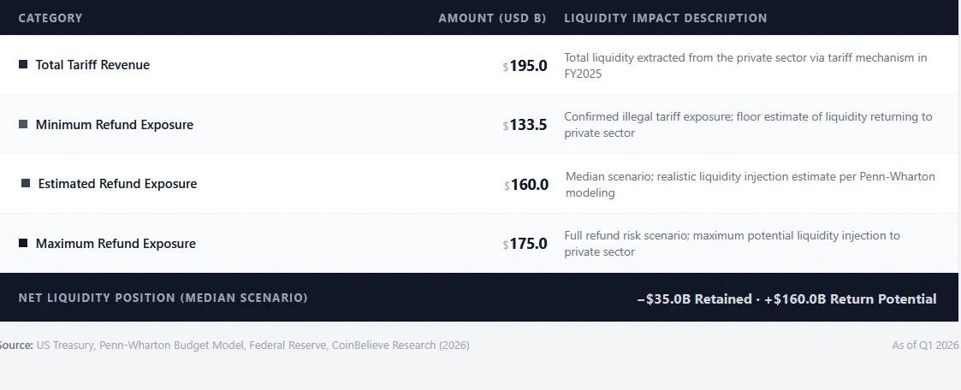This screenshot has height=390, width=961.
Task: Click the $175.0 amount value
Action: [526, 245]
